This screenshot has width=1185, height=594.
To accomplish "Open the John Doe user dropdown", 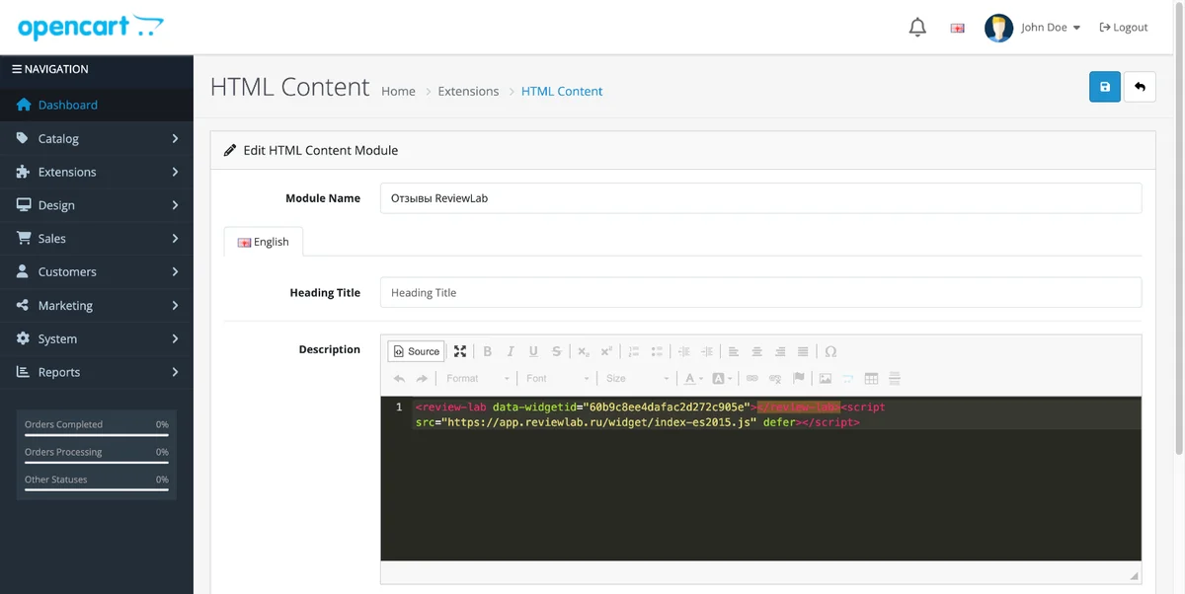I will [1051, 28].
